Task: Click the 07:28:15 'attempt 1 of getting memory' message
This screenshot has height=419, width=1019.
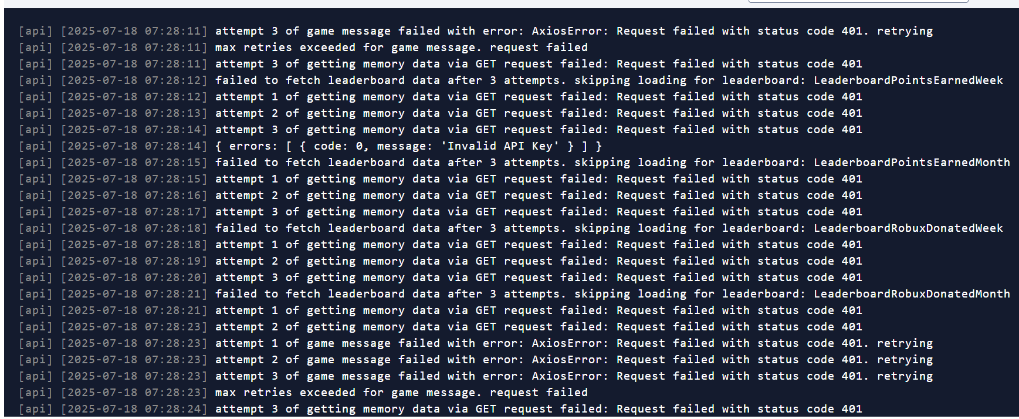Action: pyautogui.click(x=539, y=179)
